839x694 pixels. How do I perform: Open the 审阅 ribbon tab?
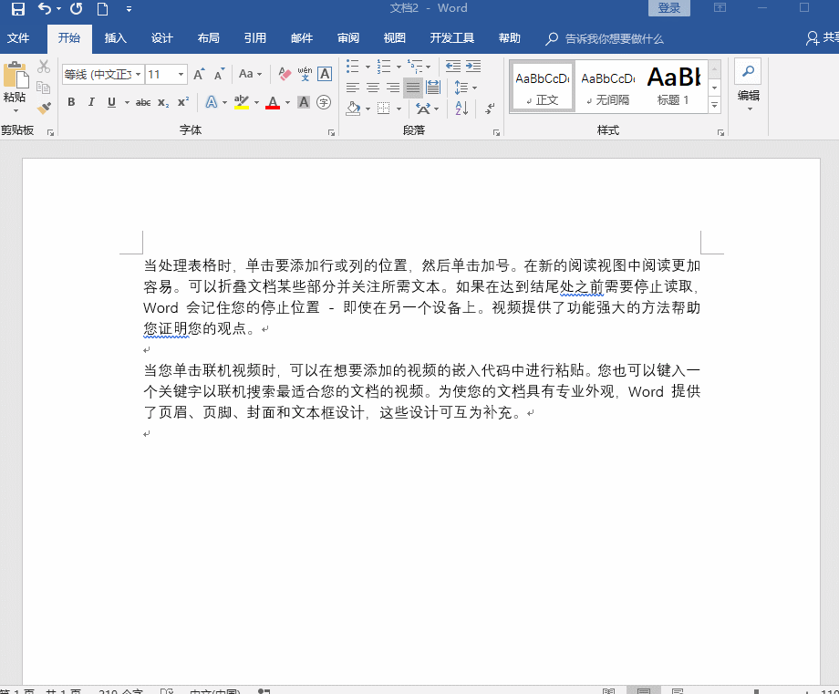coord(348,38)
